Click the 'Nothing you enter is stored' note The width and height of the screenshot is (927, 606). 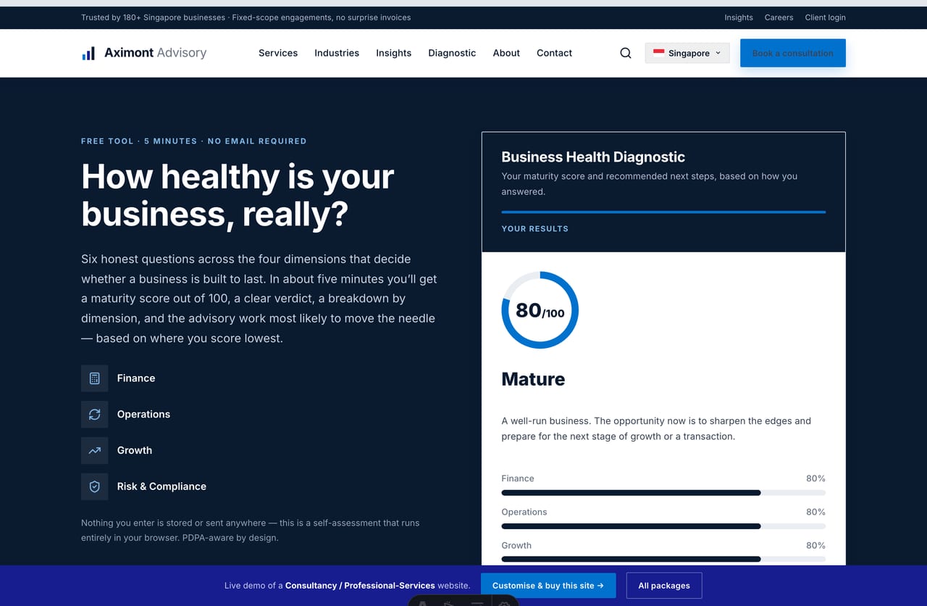point(250,531)
